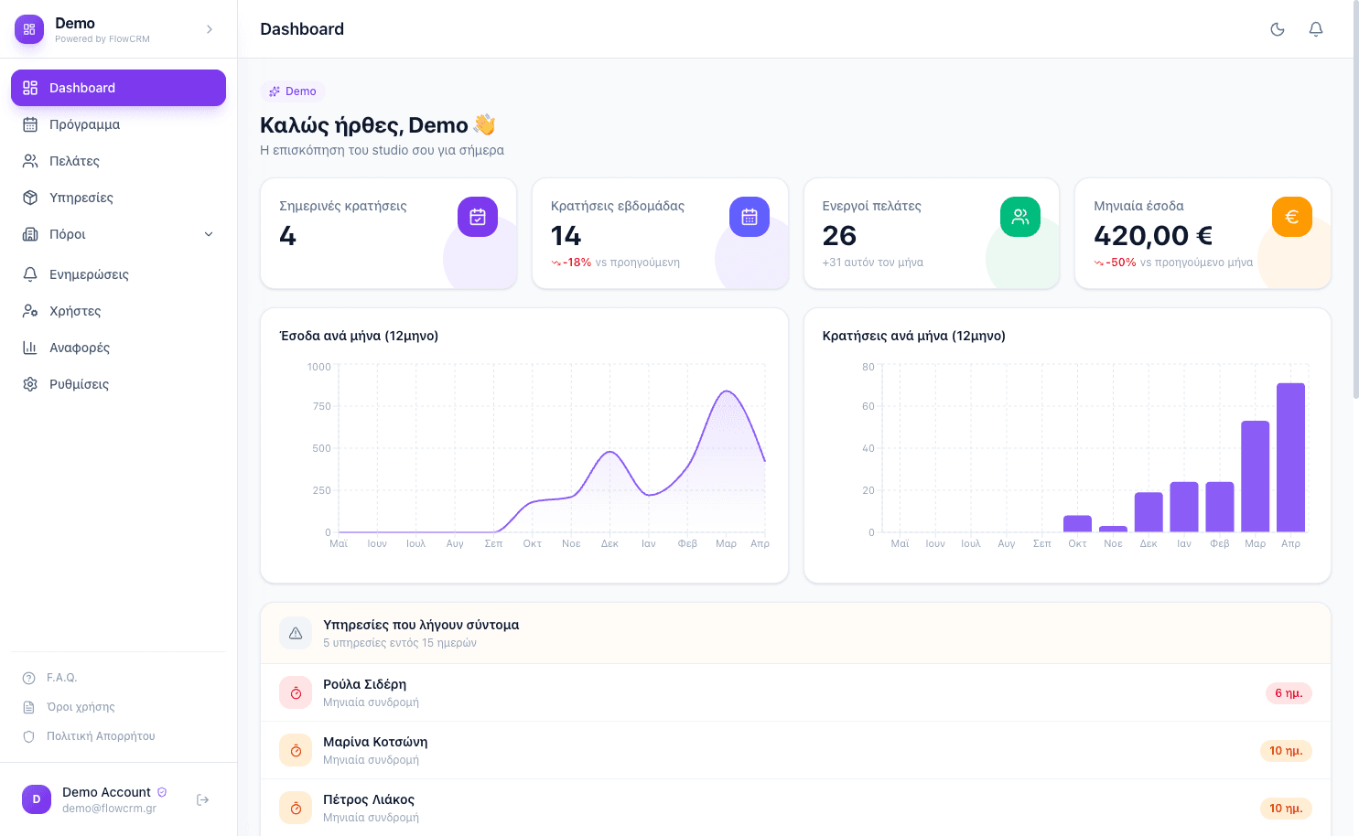
Task: Toggle dark mode with the moon icon
Action: [1278, 29]
